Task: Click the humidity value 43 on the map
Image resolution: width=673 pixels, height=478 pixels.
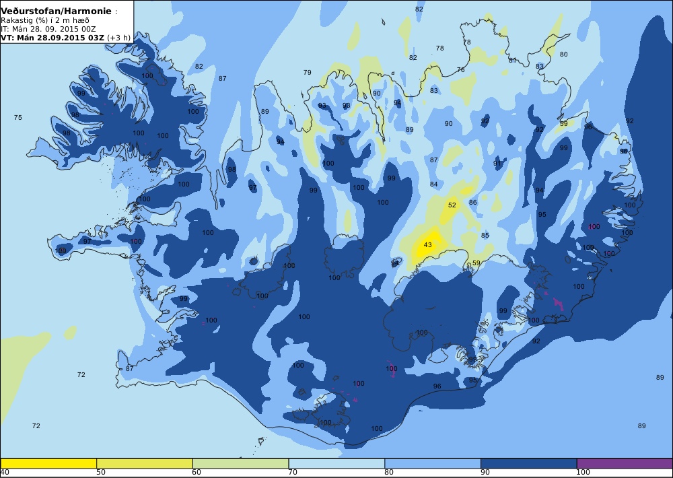Action: pyautogui.click(x=427, y=245)
